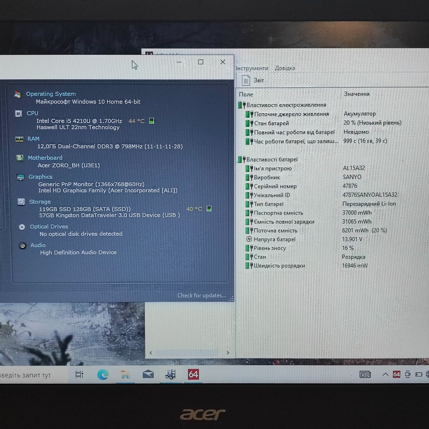
Task: Click the 16946 mW discharge rate value
Action: 355,265
